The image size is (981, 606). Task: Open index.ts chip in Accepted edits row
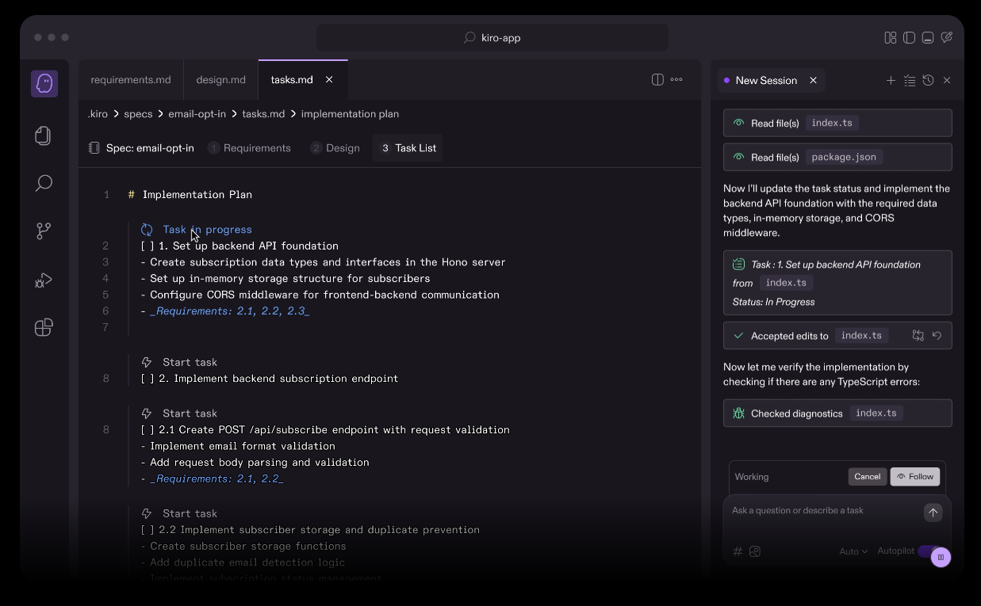[x=861, y=336]
